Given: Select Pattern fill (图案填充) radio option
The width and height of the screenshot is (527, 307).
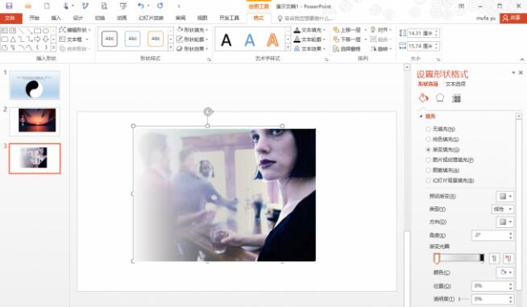Looking at the screenshot, I should click(x=442, y=170).
